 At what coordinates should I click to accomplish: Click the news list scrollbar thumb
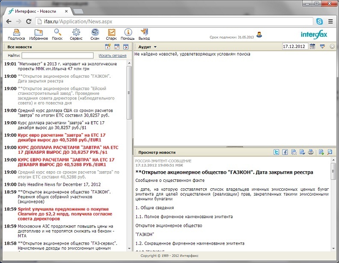click(x=129, y=93)
